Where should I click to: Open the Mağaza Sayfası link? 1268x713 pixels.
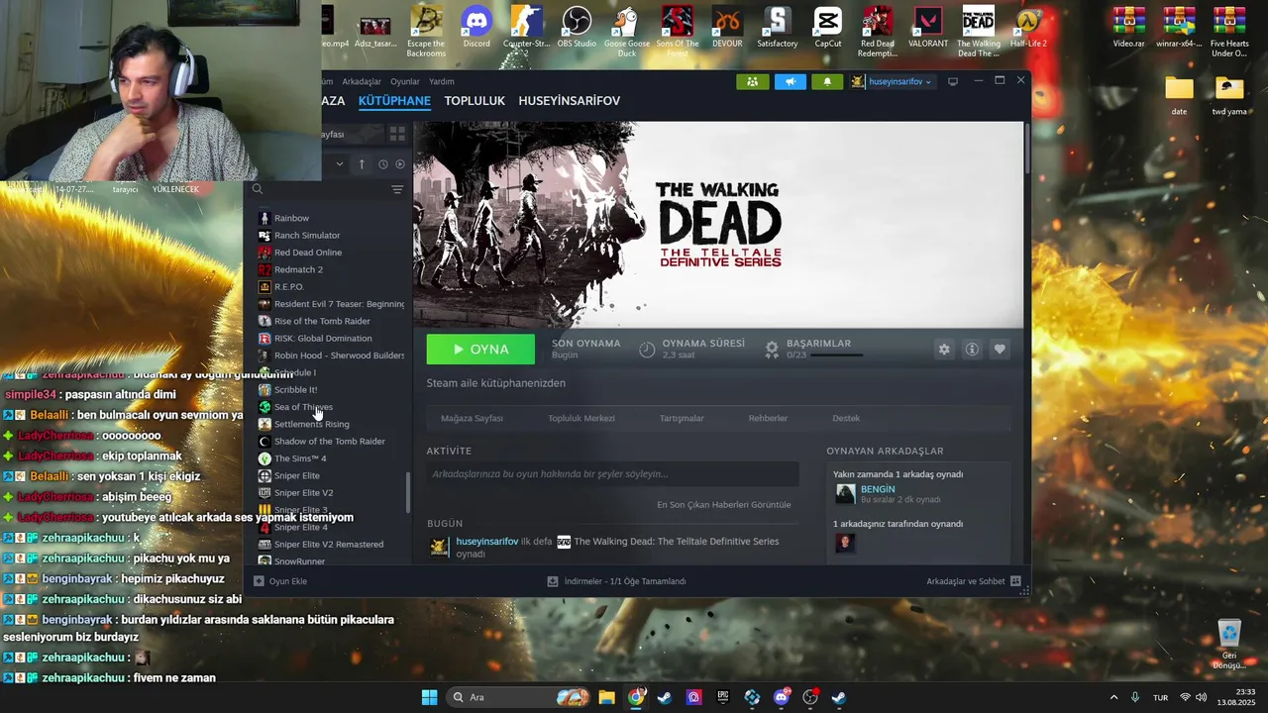click(x=473, y=418)
